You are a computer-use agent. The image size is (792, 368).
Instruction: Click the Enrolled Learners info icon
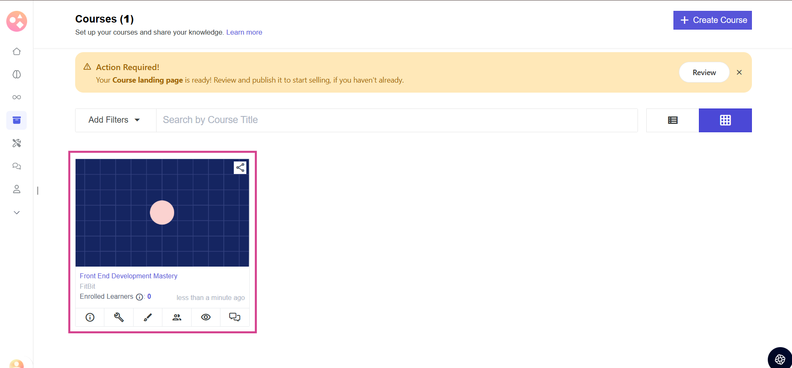(x=139, y=297)
